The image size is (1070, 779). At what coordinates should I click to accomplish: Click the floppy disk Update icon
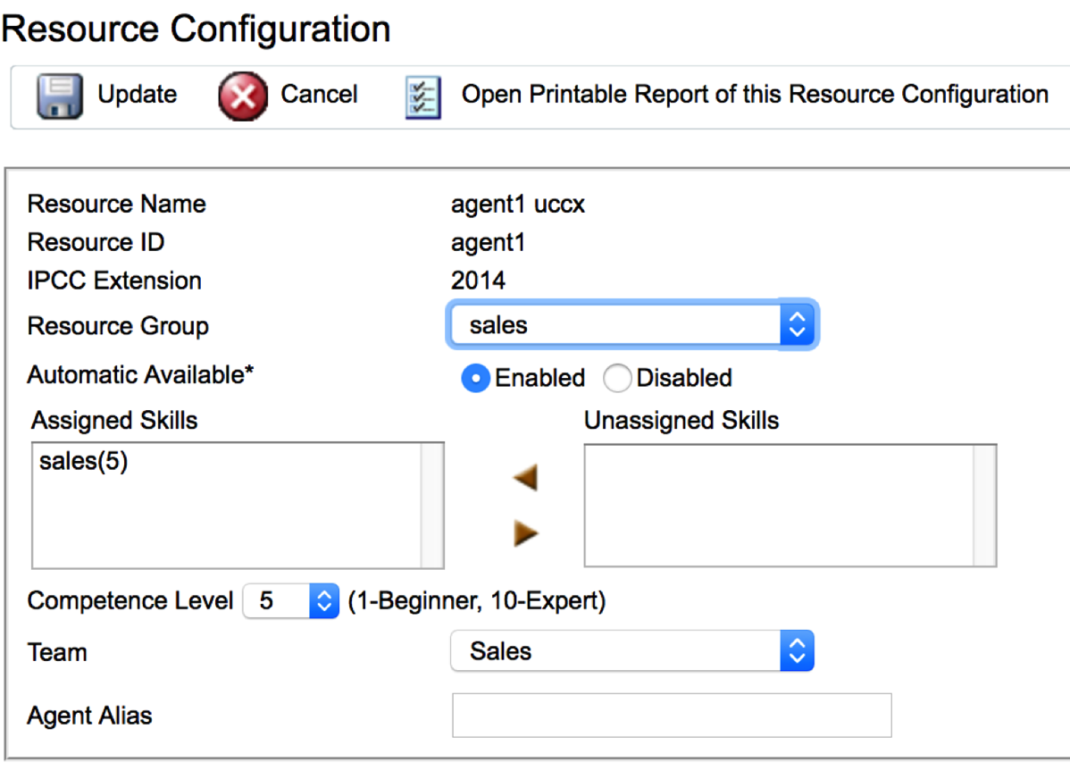(60, 96)
